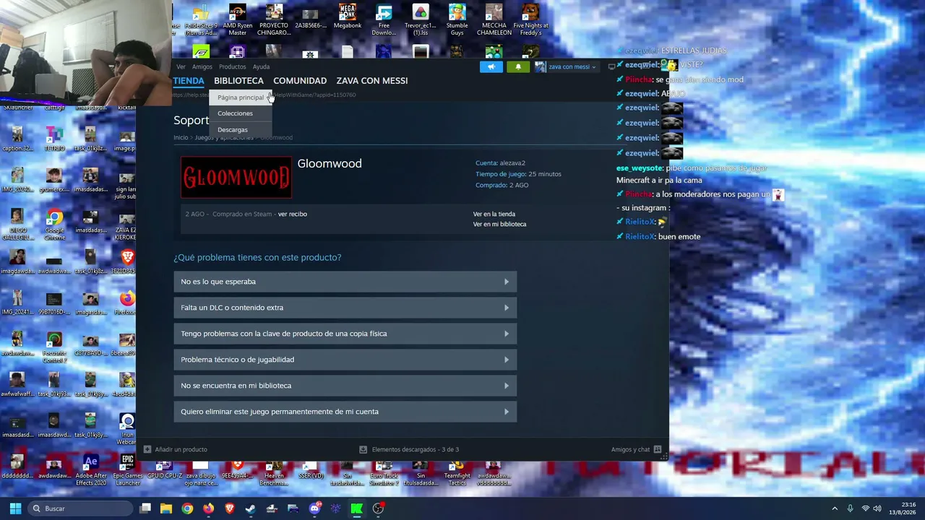Viewport: 925px width, 520px height.
Task: Show hidden system tray icons
Action: (x=835, y=508)
